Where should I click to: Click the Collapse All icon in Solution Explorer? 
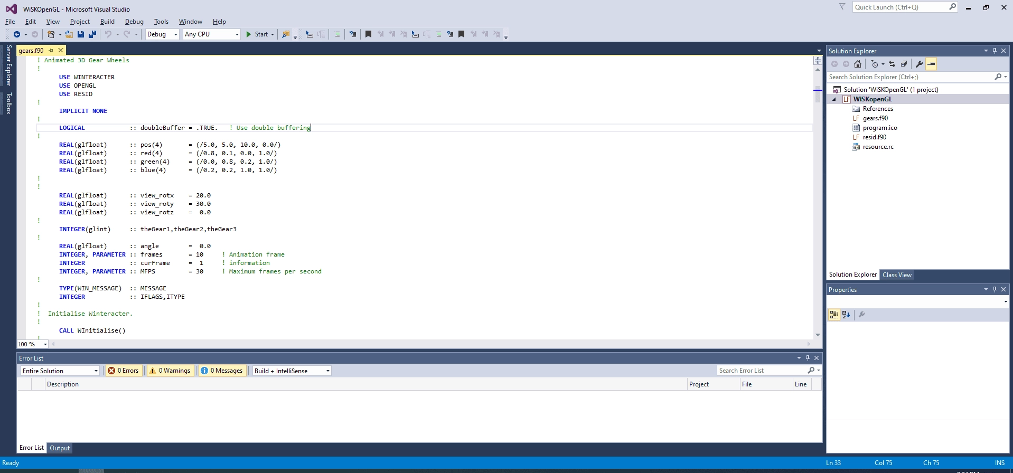click(904, 64)
